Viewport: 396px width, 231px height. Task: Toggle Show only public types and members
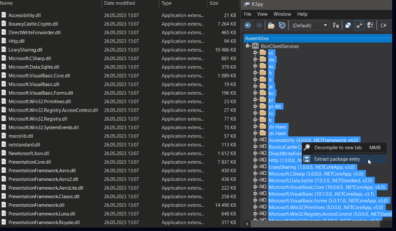coord(348,25)
